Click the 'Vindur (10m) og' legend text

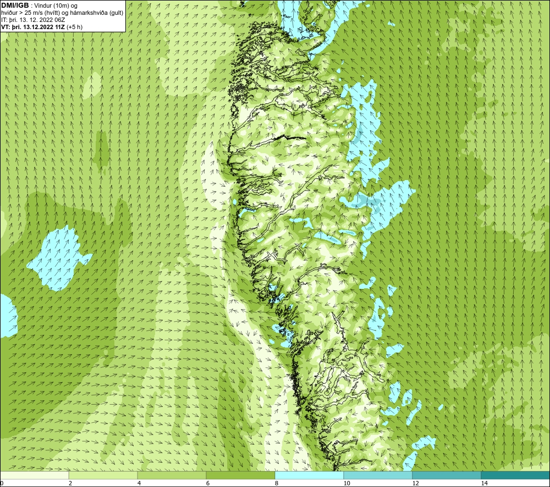[56, 6]
